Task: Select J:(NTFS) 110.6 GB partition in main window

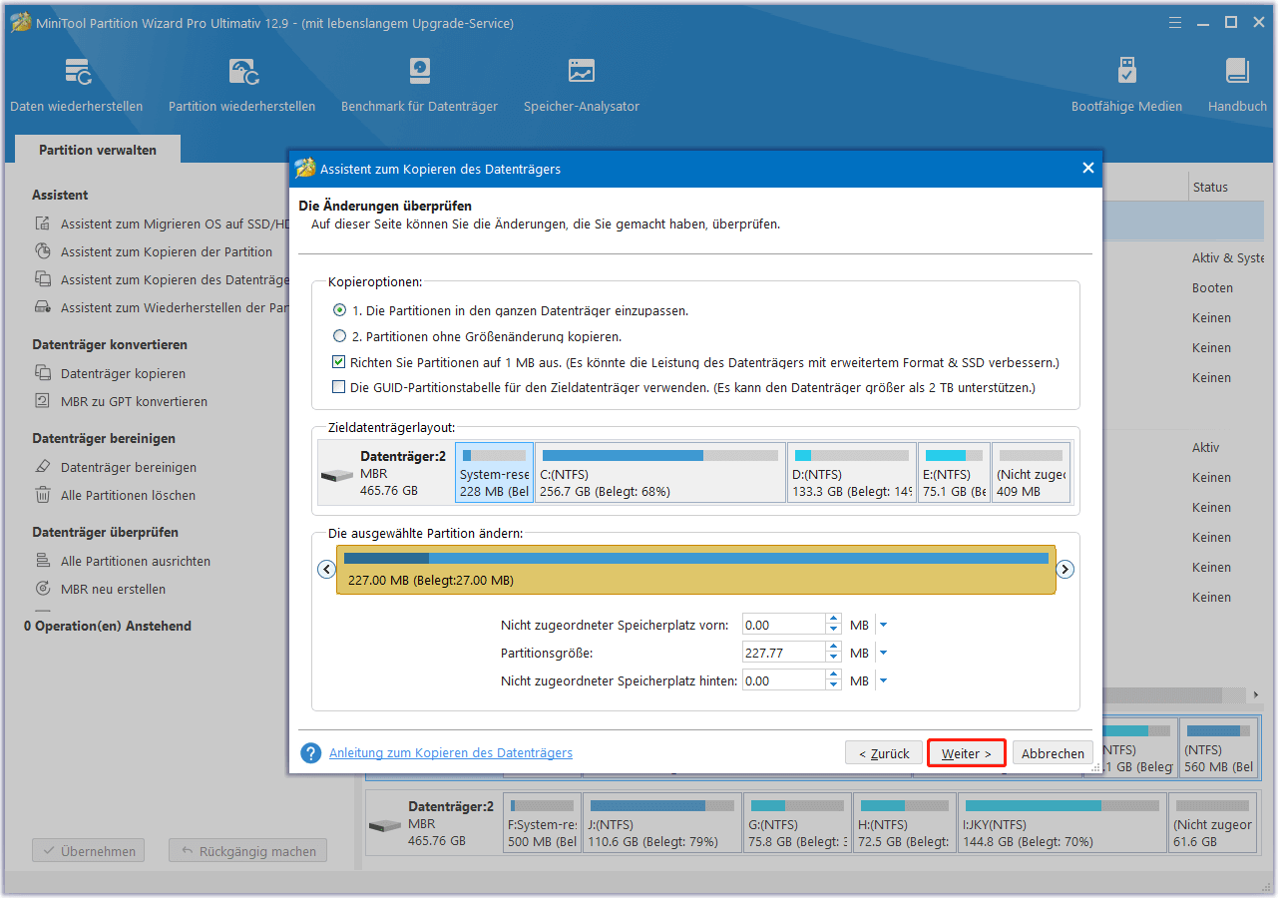Action: click(x=662, y=823)
